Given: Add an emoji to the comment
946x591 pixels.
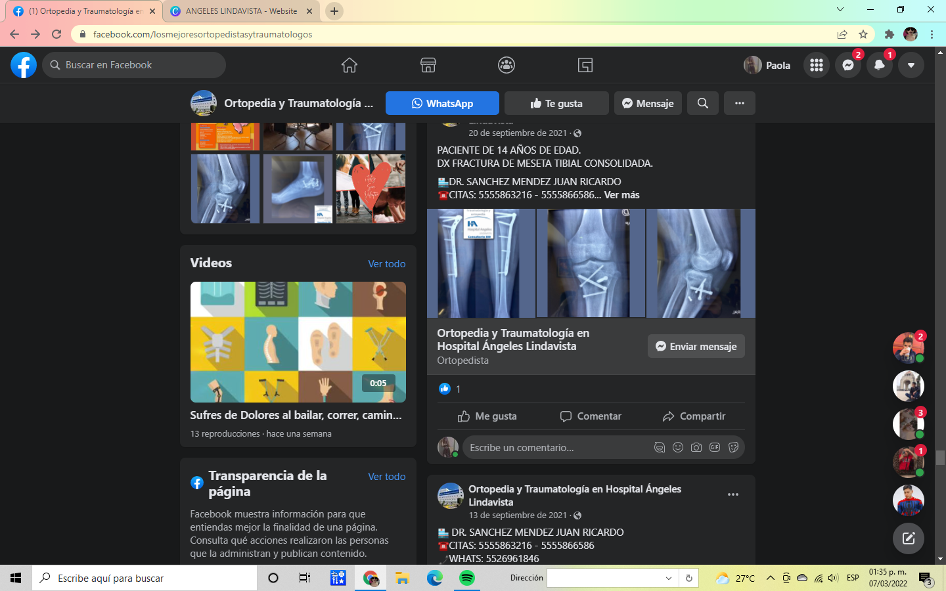Looking at the screenshot, I should pos(678,447).
